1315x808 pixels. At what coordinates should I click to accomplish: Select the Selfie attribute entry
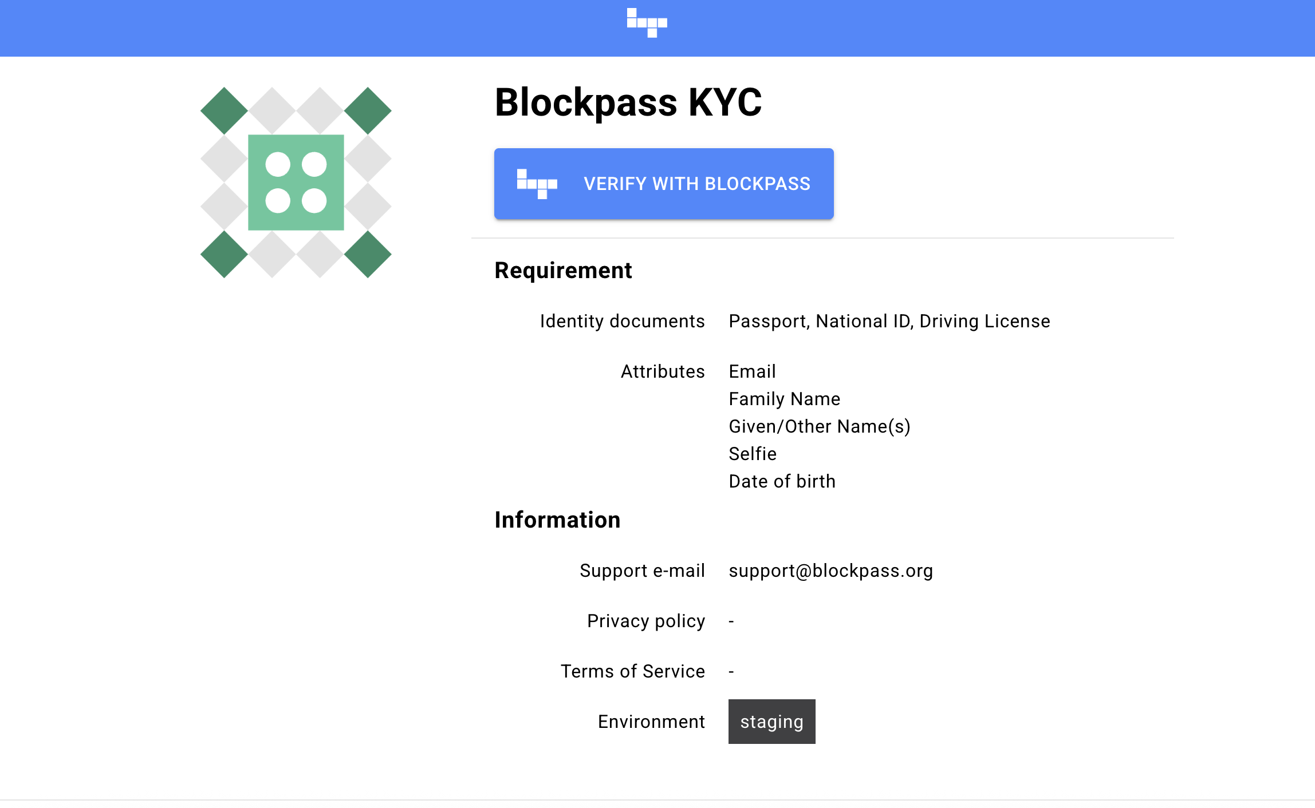tap(753, 454)
